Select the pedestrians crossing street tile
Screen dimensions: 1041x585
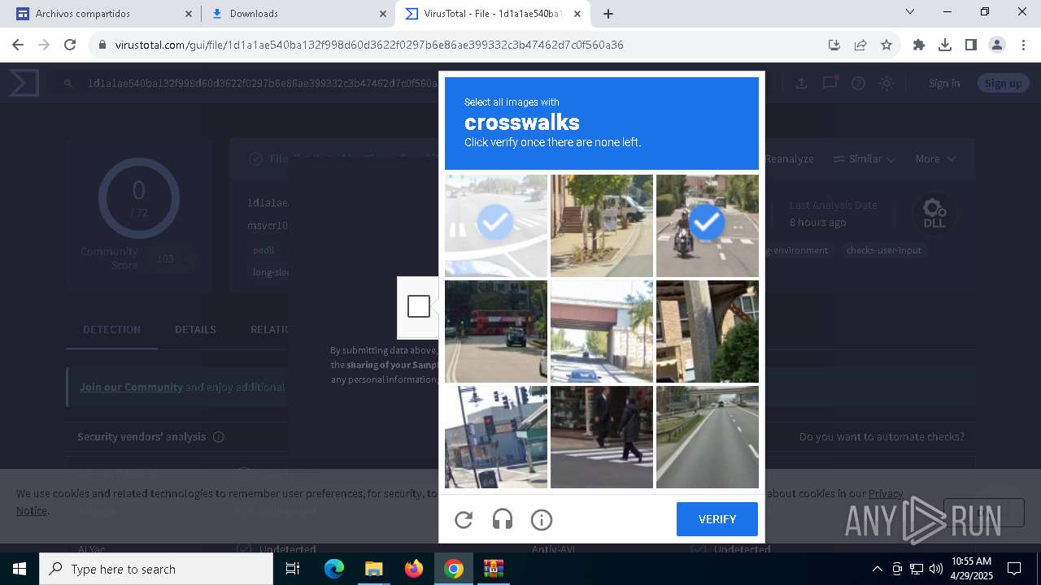pos(602,437)
